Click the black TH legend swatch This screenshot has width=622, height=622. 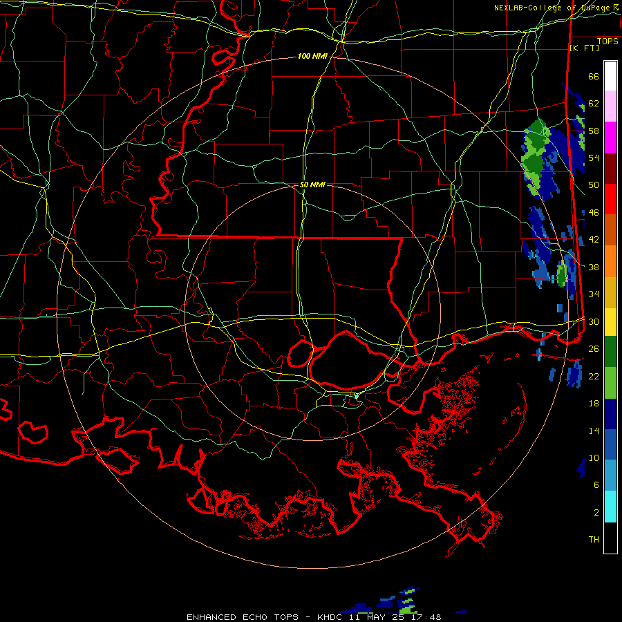coord(610,538)
